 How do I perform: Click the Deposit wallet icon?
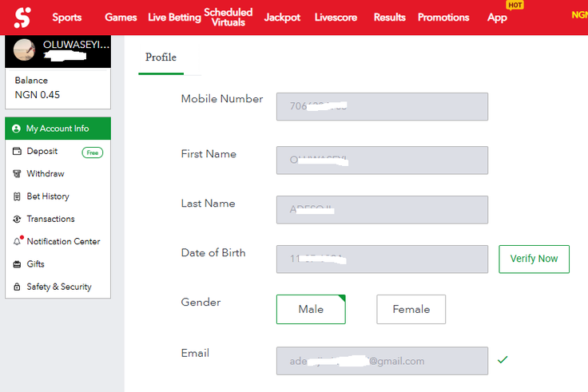point(17,151)
